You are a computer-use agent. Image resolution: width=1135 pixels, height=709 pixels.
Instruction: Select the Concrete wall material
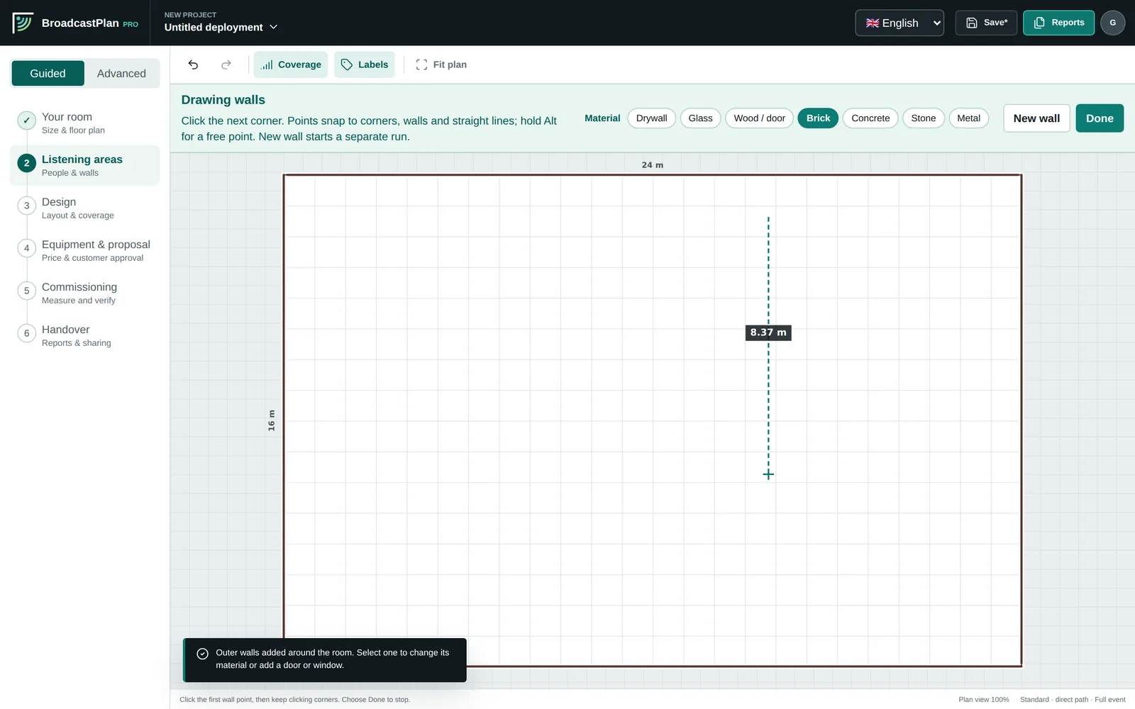click(870, 118)
